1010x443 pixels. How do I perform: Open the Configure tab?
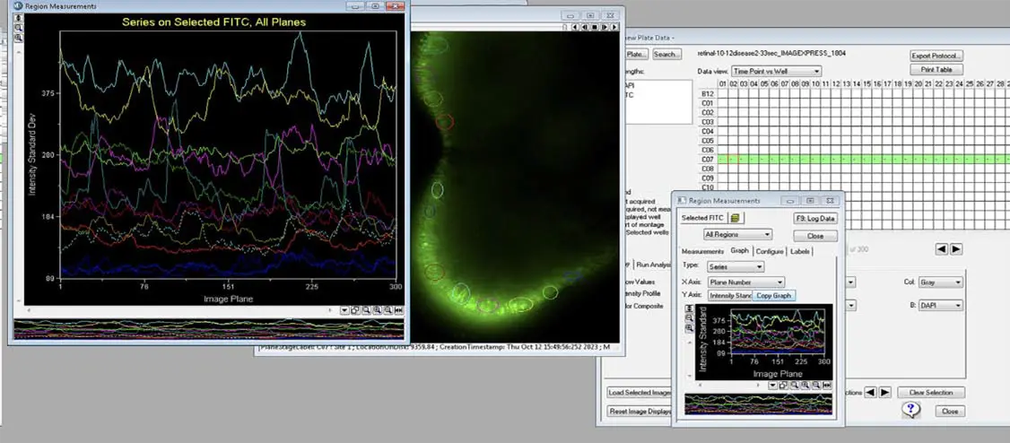pyautogui.click(x=770, y=251)
